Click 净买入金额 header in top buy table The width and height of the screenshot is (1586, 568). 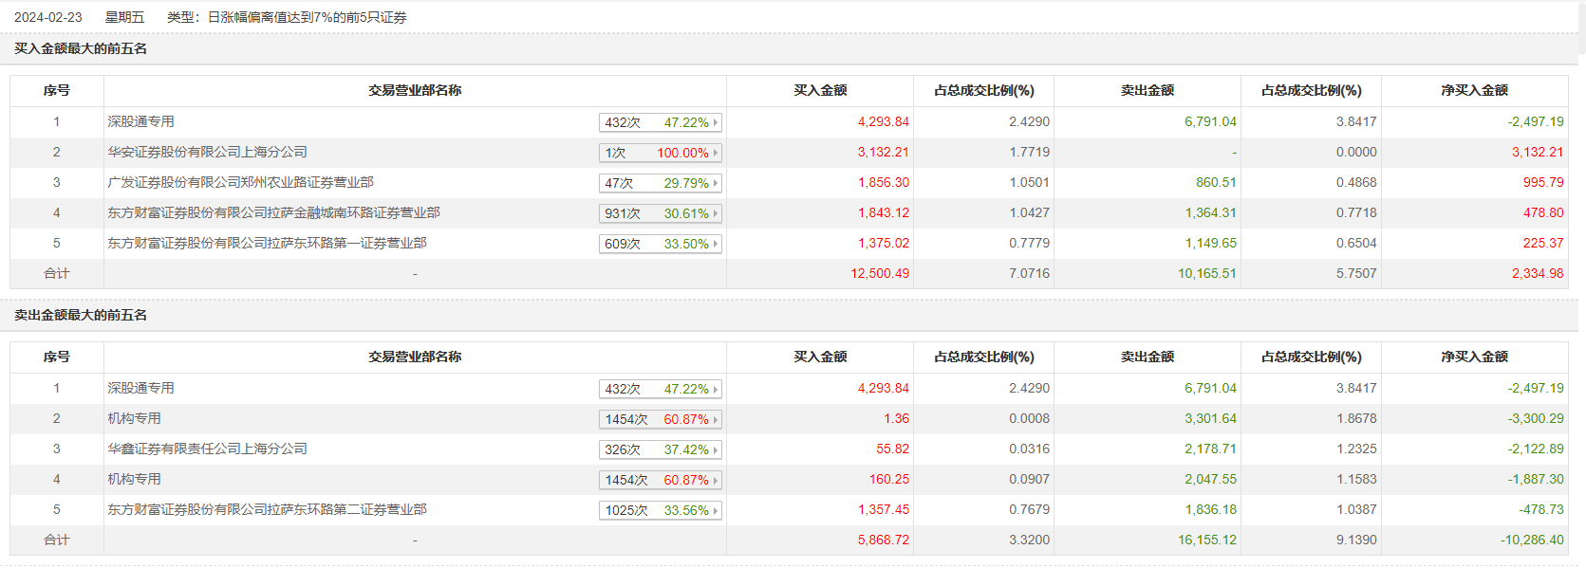[x=1474, y=90]
